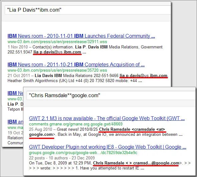Open the IBM Completes Acquisition of result
Viewport: 197px width, 177px height.
click(76, 65)
